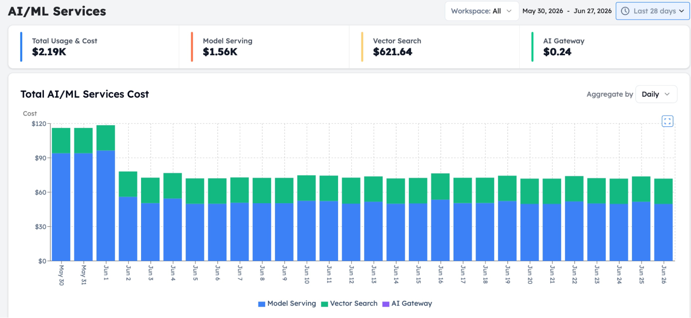Click the Jun 19 bar's blue segment
The width and height of the screenshot is (691, 318).
point(507,231)
